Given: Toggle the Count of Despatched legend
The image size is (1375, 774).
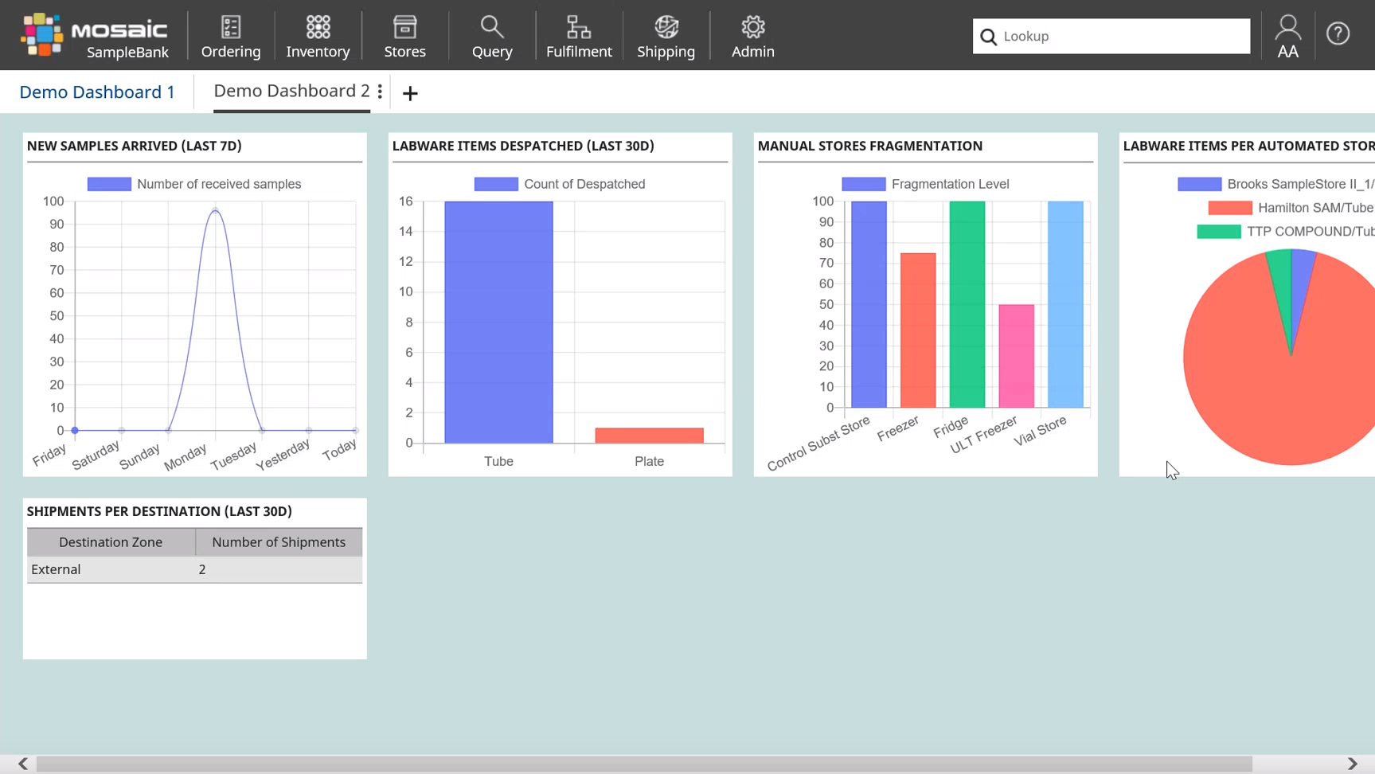Looking at the screenshot, I should (496, 183).
